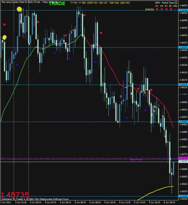Select the MN timeframe label
The height and width of the screenshot is (205, 188).
(x=175, y=6)
